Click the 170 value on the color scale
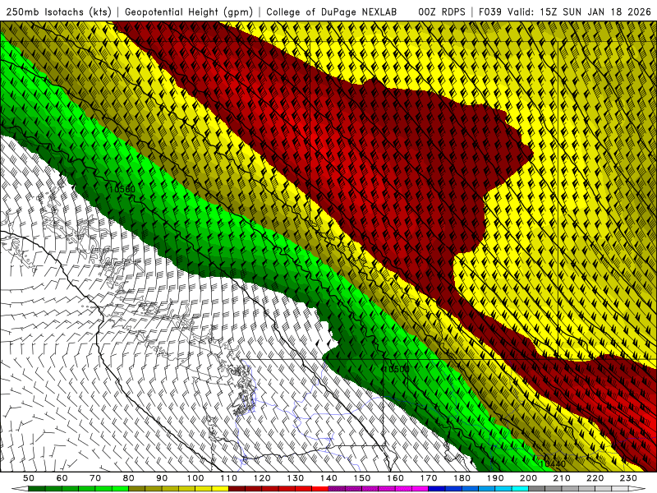 pyautogui.click(x=428, y=478)
